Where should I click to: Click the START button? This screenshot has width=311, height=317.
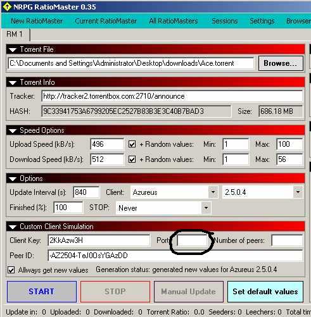tap(42, 292)
